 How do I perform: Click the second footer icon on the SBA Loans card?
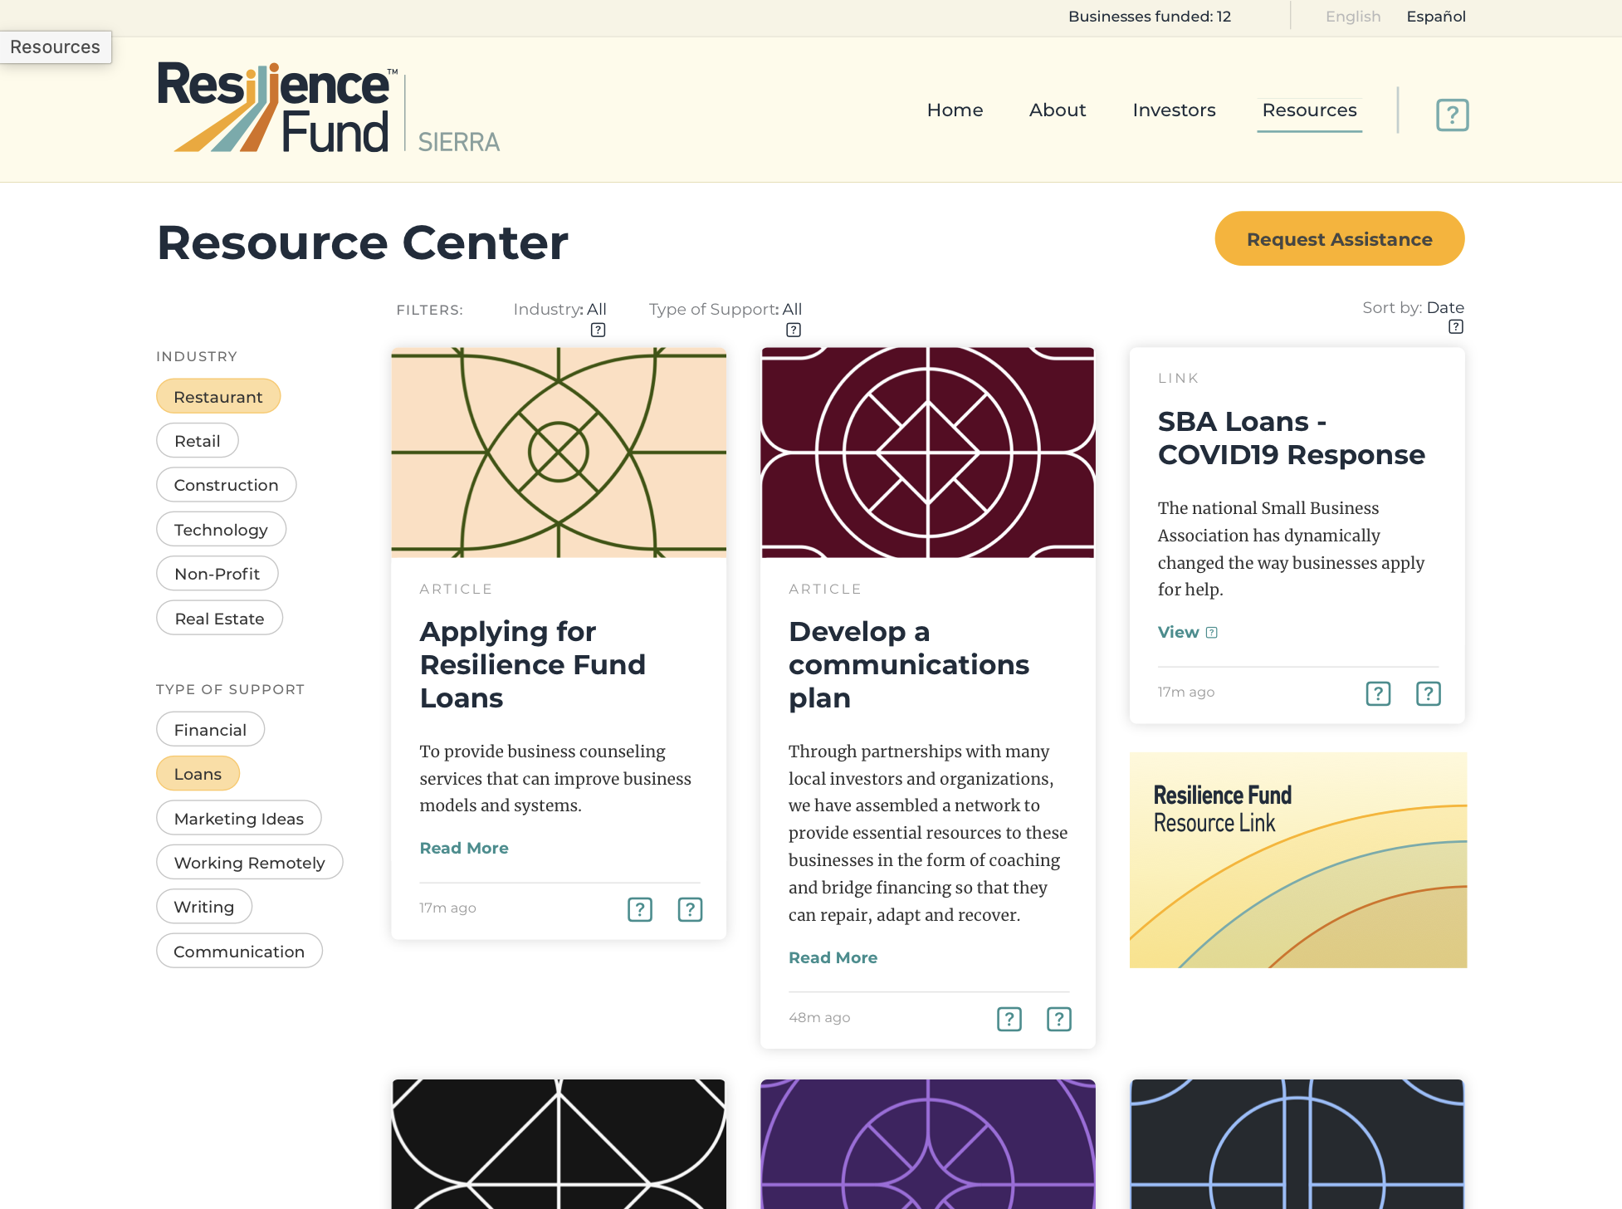click(x=1428, y=693)
